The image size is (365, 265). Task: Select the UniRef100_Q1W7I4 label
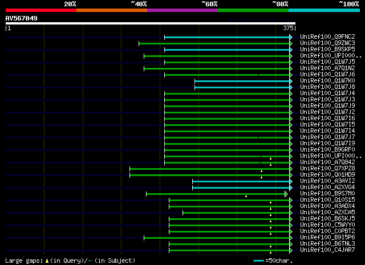[x=327, y=131]
